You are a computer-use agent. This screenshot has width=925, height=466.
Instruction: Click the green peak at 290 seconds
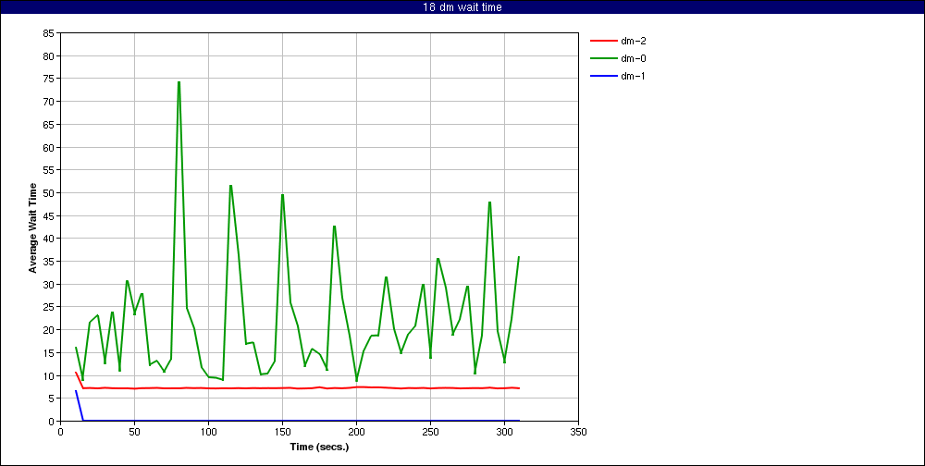click(x=489, y=202)
